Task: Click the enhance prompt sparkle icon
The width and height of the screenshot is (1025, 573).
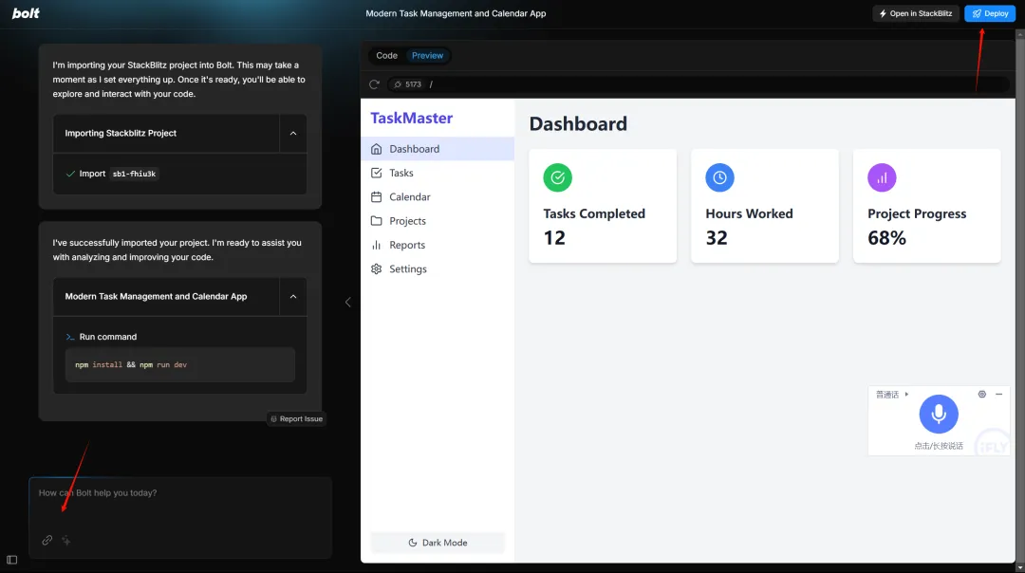Action: [66, 541]
